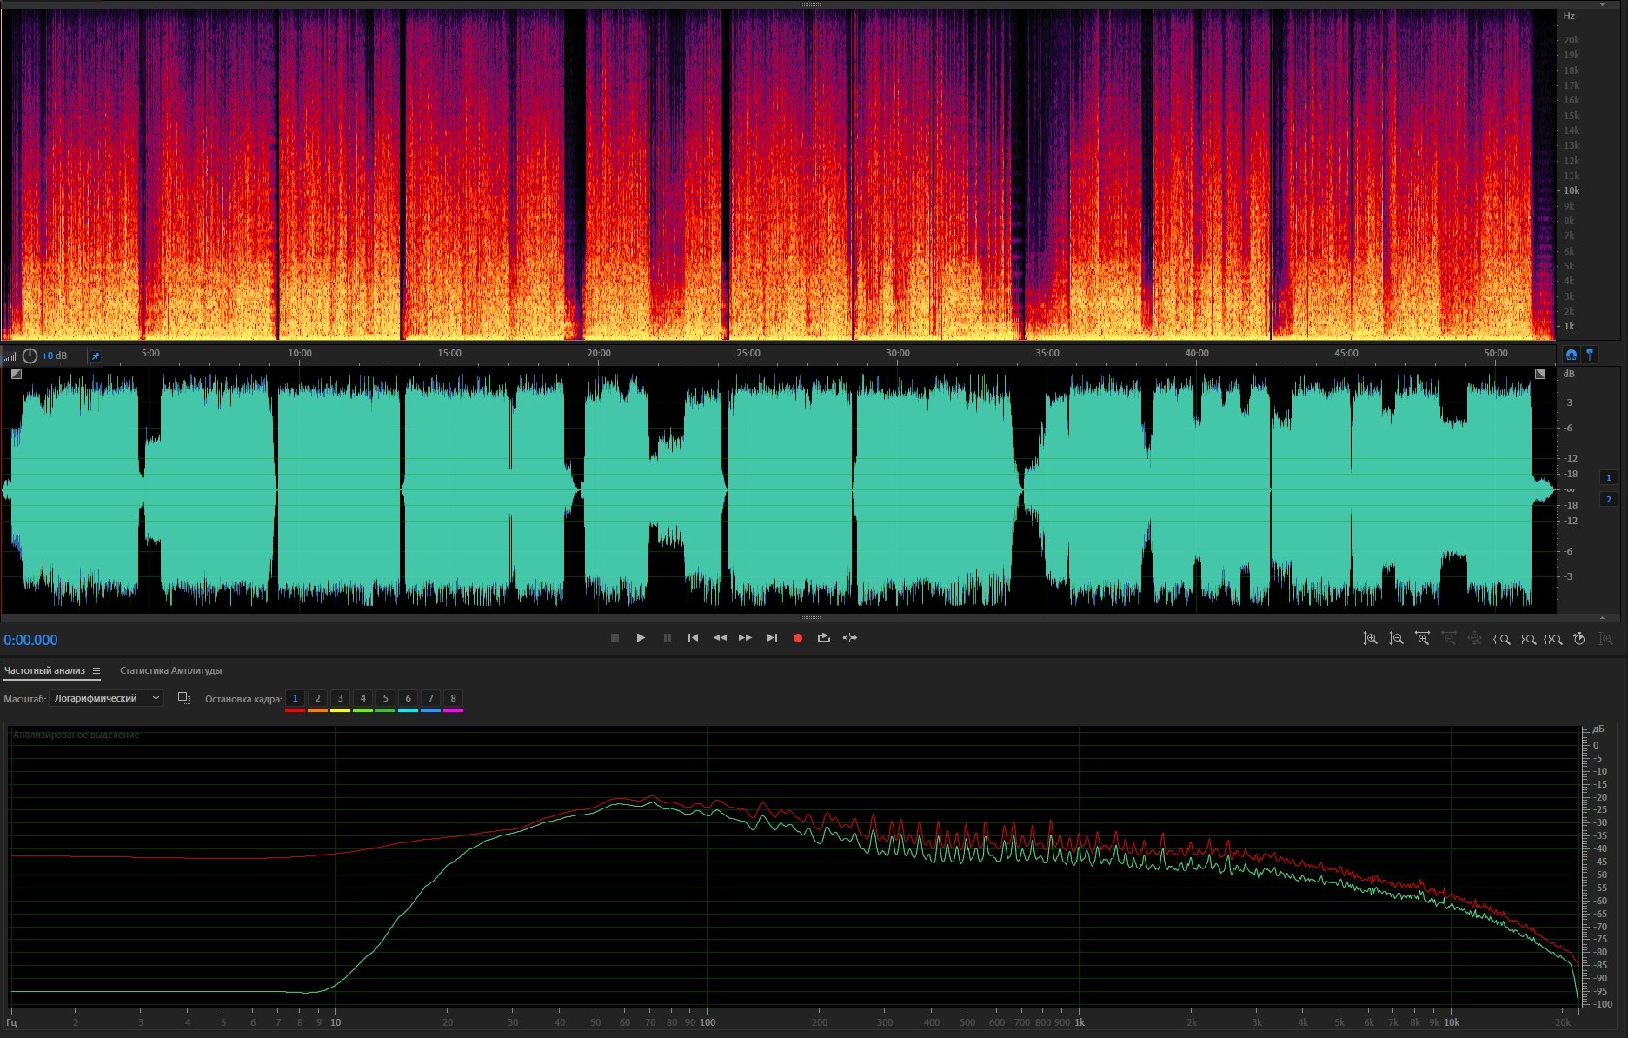The image size is (1628, 1038).
Task: Zoom at selection in point
Action: tap(1501, 639)
